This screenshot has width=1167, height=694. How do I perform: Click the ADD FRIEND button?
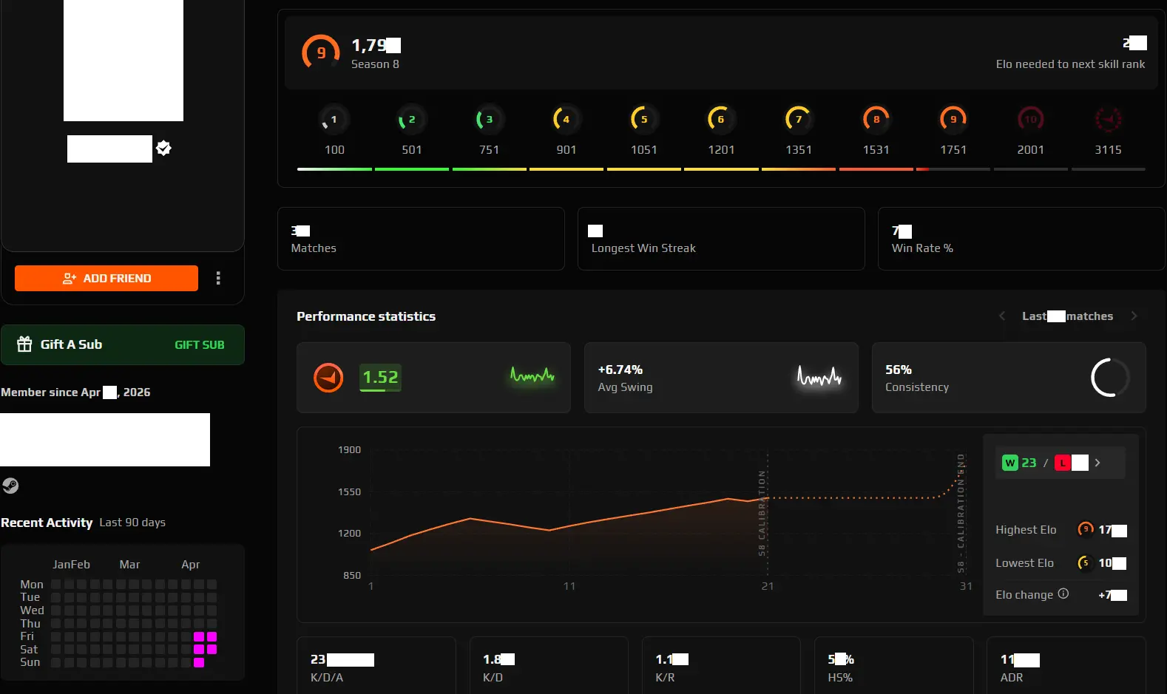click(x=106, y=278)
